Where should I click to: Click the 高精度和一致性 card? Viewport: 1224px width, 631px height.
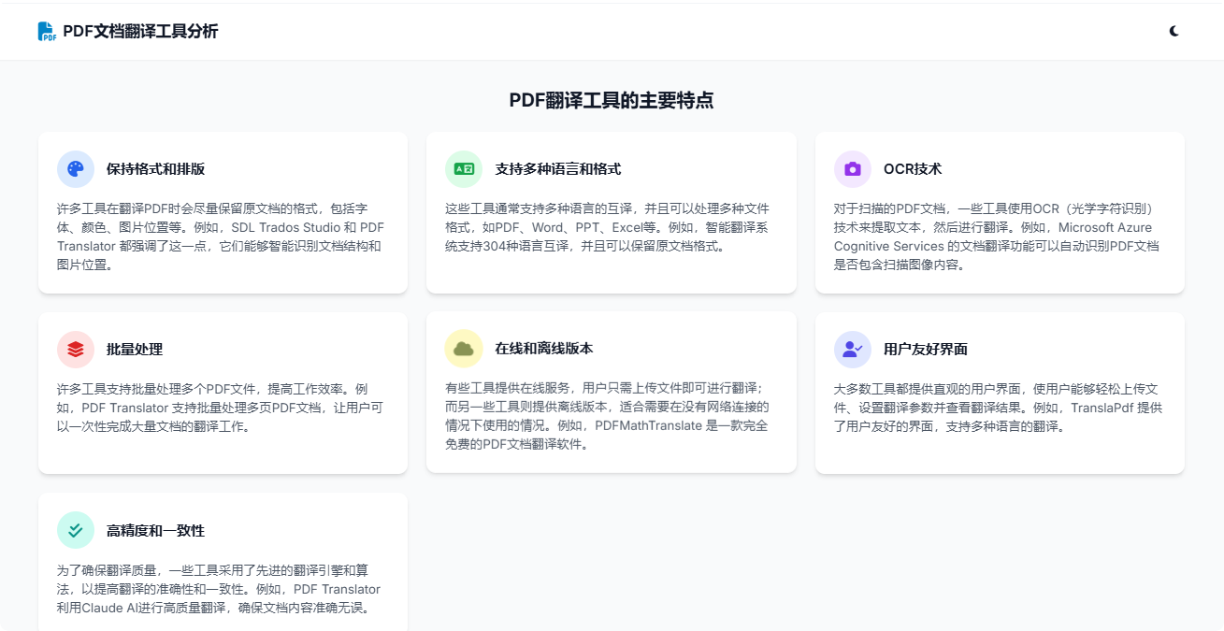tap(223, 561)
